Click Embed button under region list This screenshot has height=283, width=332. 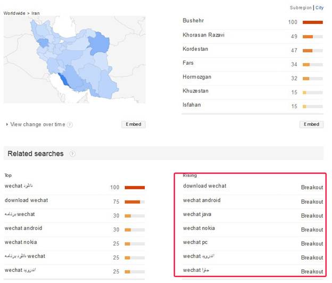click(311, 124)
